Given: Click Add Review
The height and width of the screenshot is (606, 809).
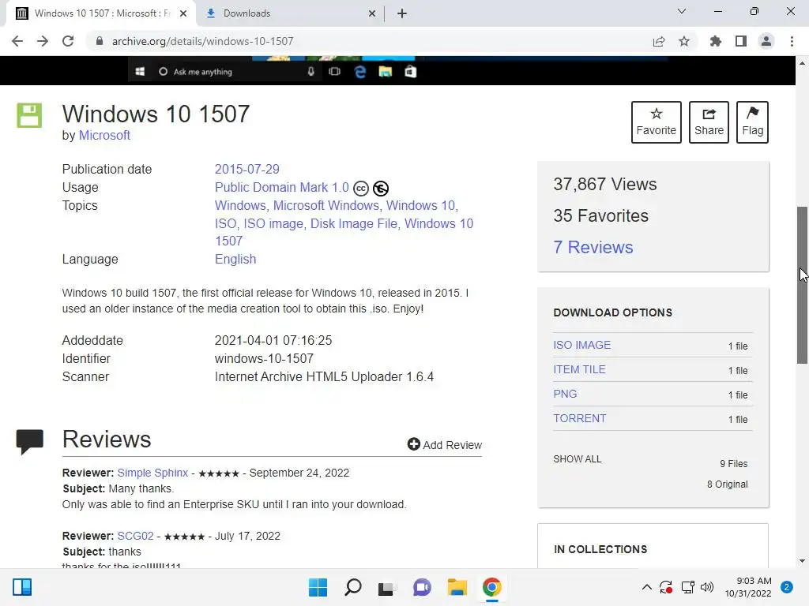Looking at the screenshot, I should click(x=445, y=445).
